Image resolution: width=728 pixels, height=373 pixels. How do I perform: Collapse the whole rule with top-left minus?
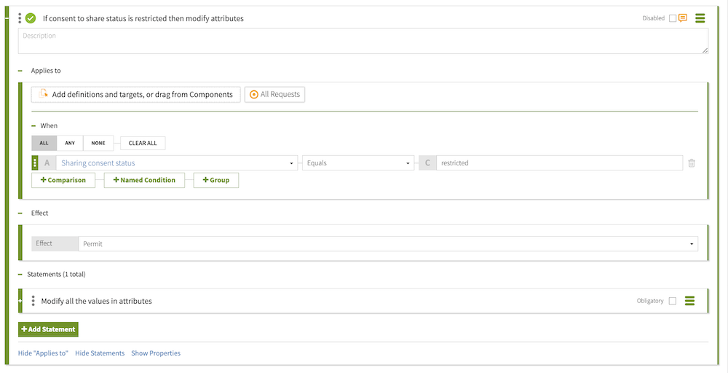click(6, 19)
